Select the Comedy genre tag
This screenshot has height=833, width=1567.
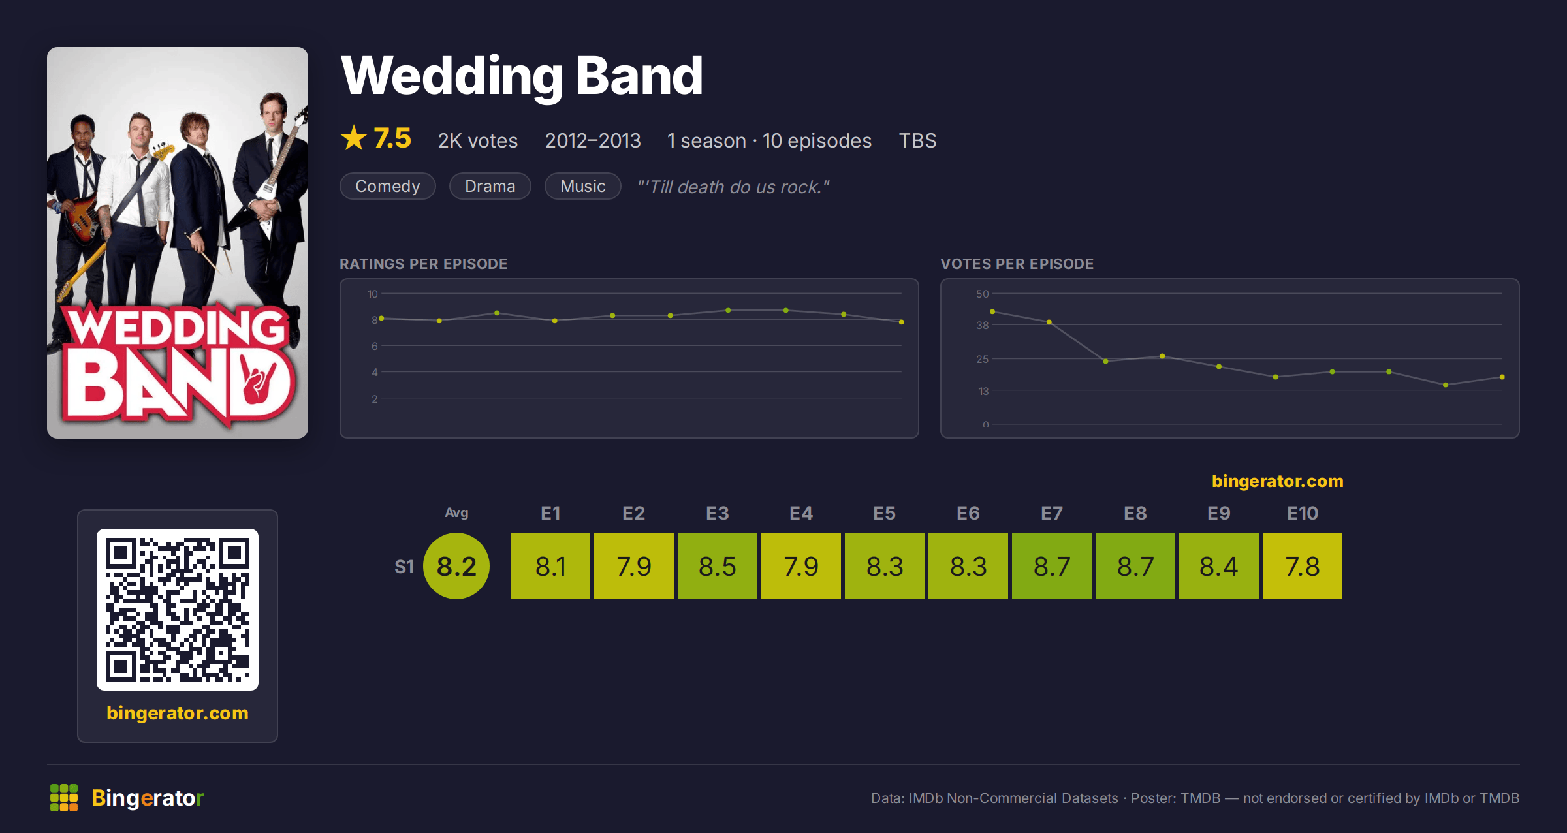388,186
